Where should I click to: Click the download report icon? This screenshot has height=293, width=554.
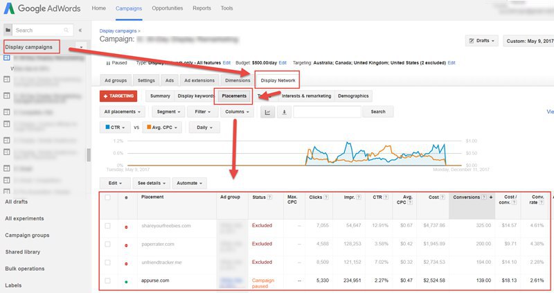coord(284,112)
